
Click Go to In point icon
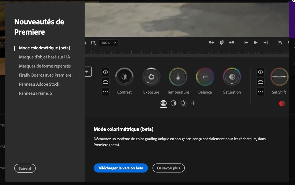(x=246, y=43)
